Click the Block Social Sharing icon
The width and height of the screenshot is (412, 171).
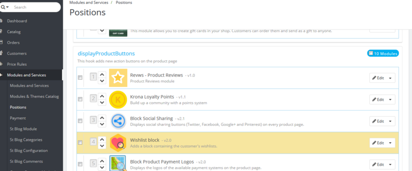coord(118,121)
